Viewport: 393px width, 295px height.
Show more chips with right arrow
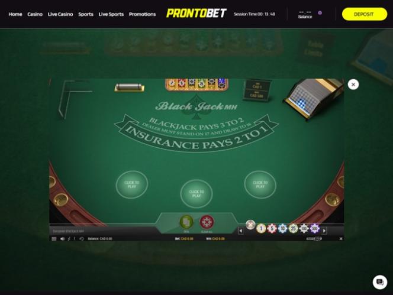324,231
